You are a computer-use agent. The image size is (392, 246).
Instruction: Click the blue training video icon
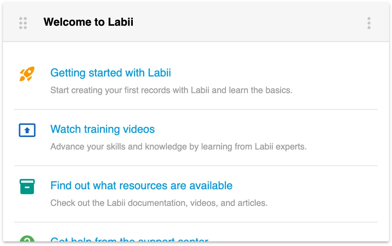tap(27, 130)
